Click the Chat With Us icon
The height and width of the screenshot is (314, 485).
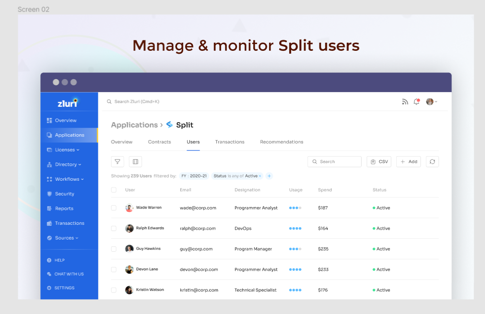[x=49, y=274]
